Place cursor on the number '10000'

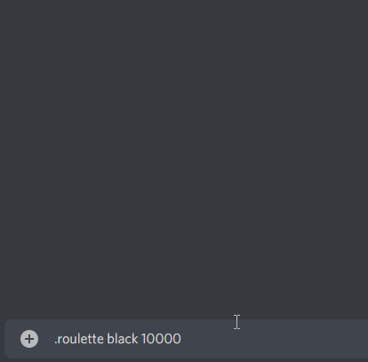161,339
